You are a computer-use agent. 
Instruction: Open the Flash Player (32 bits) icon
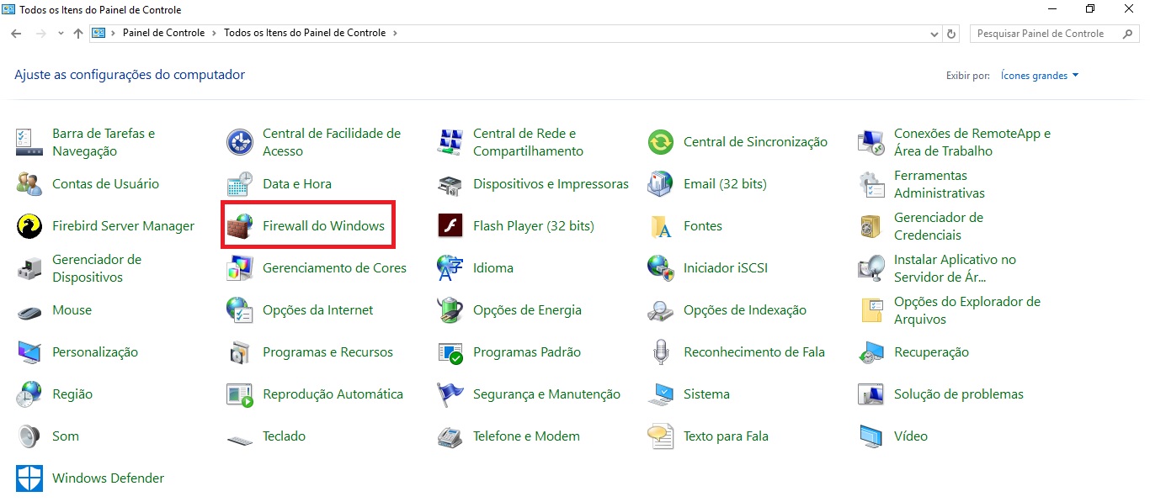[450, 226]
